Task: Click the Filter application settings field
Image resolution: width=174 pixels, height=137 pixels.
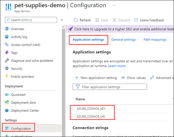Action: [x=110, y=87]
